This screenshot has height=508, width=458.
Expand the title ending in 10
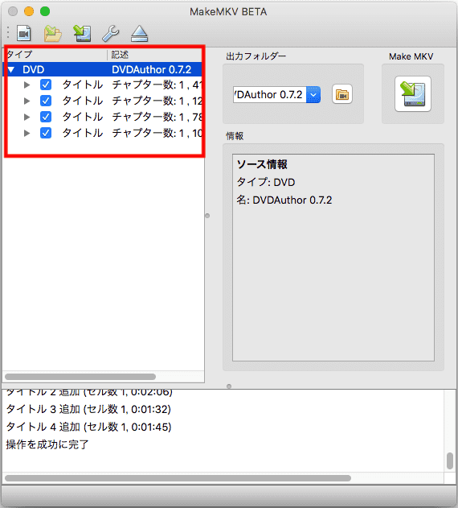point(27,133)
